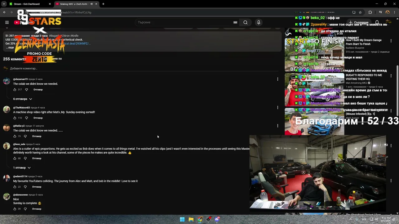Focus the browser address bar
The image size is (399, 224).
[187, 12]
